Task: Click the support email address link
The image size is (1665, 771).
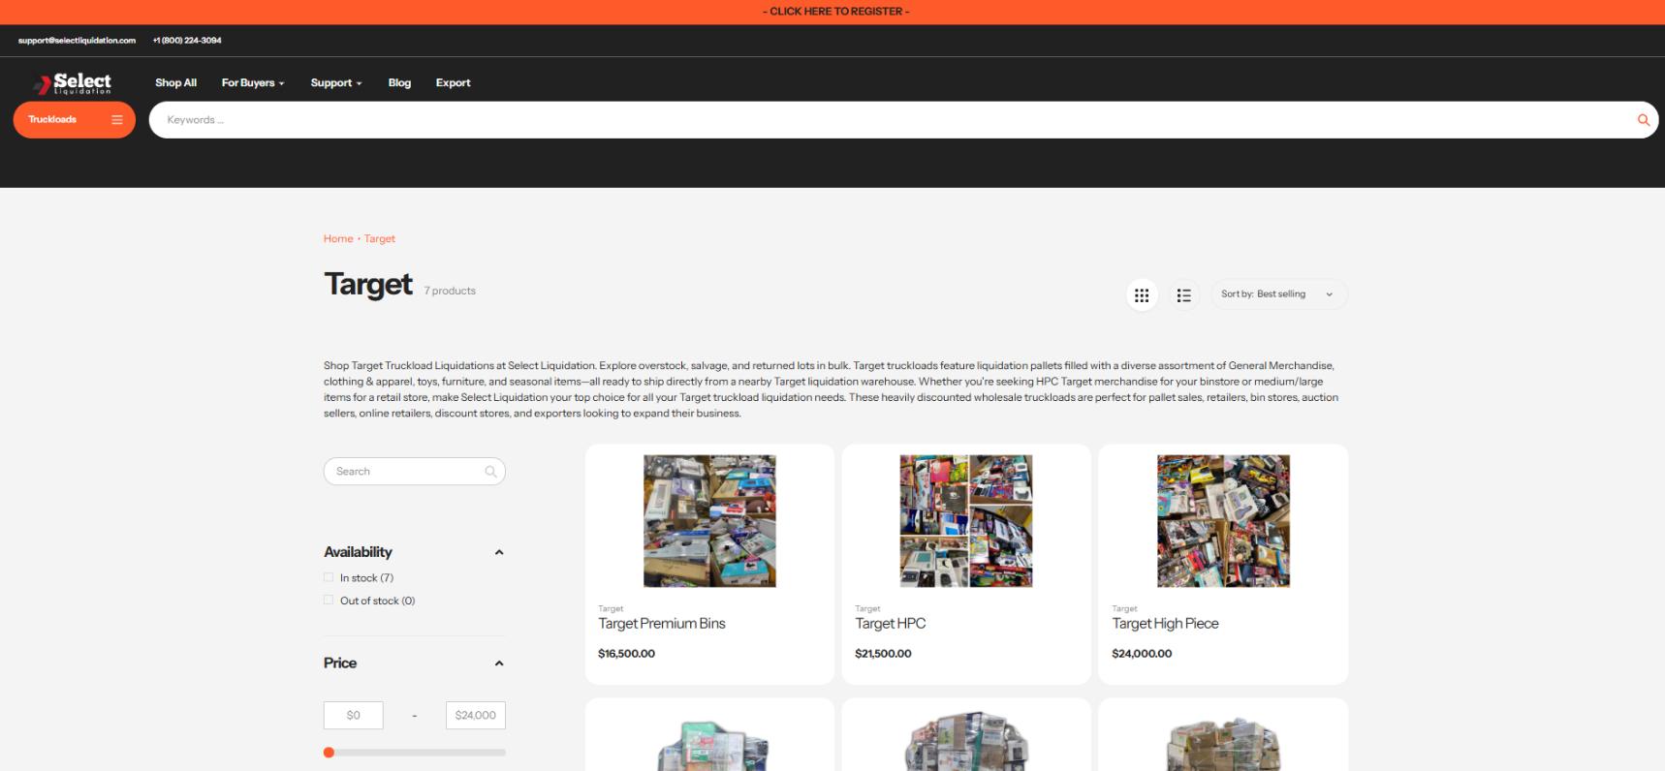Action: (77, 41)
